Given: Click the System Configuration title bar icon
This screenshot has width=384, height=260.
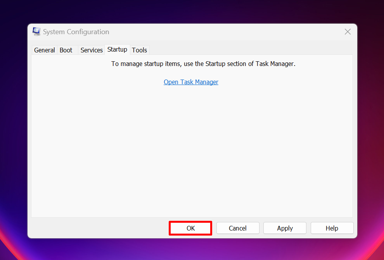Looking at the screenshot, I should pyautogui.click(x=36, y=31).
